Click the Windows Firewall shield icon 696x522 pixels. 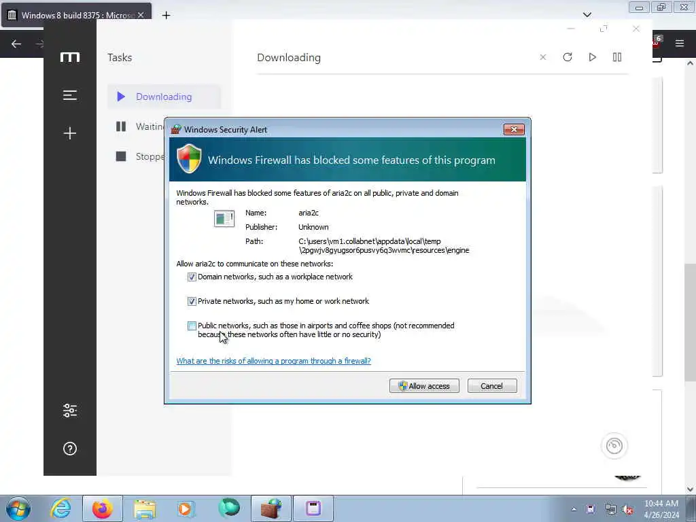pyautogui.click(x=189, y=159)
